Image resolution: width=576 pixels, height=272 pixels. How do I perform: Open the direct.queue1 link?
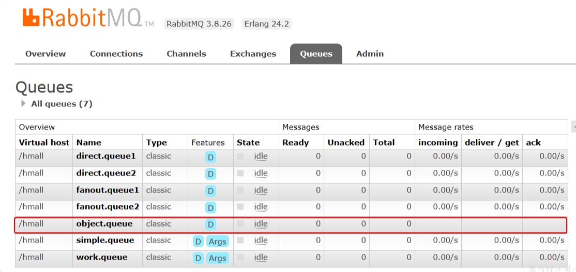106,156
